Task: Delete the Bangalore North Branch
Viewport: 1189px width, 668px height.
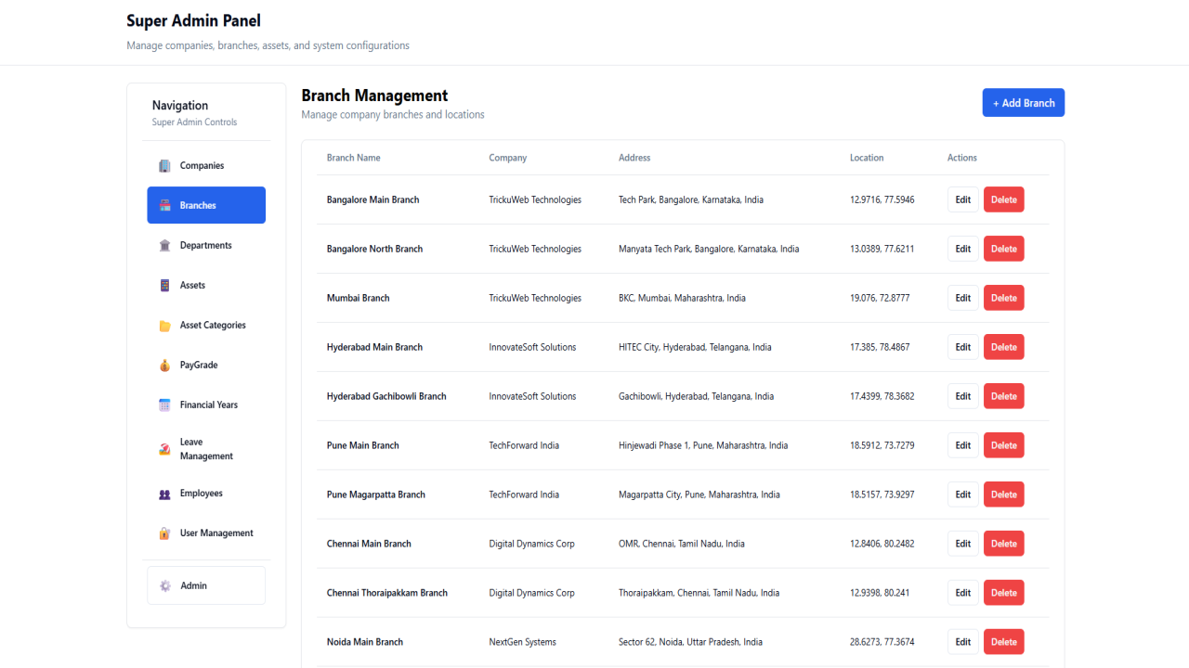Action: pyautogui.click(x=1004, y=249)
